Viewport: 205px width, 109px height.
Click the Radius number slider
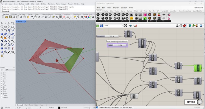tap(117, 45)
